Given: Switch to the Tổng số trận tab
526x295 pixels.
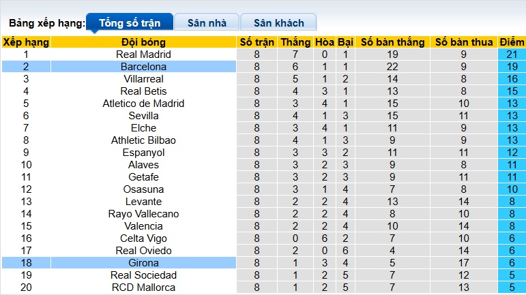Looking at the screenshot, I should pos(130,22).
